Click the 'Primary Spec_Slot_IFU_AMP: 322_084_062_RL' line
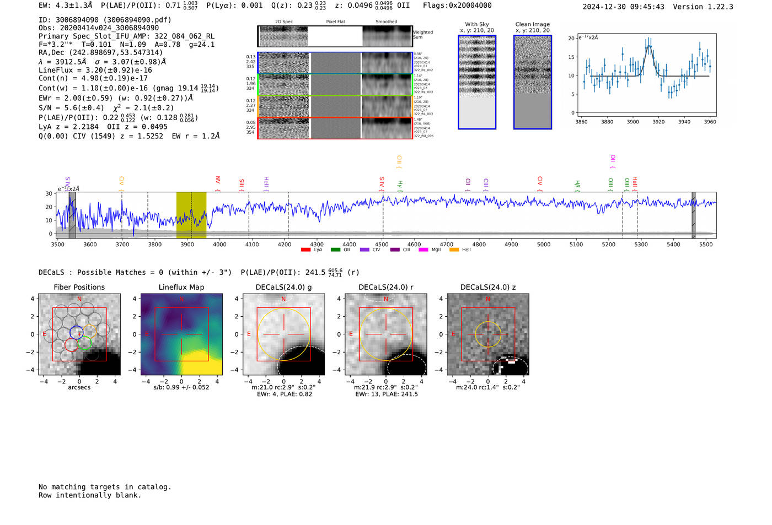Screen dimensions: 772x525 126,36
